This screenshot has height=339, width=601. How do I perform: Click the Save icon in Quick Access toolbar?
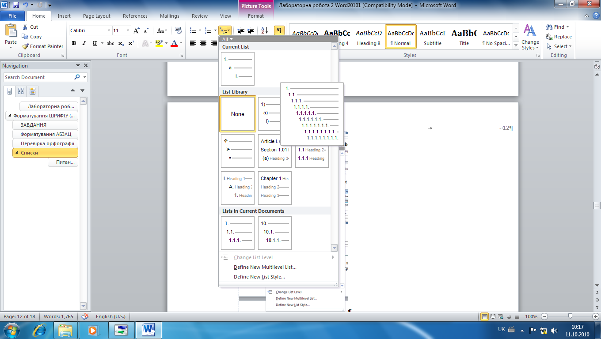[16, 5]
